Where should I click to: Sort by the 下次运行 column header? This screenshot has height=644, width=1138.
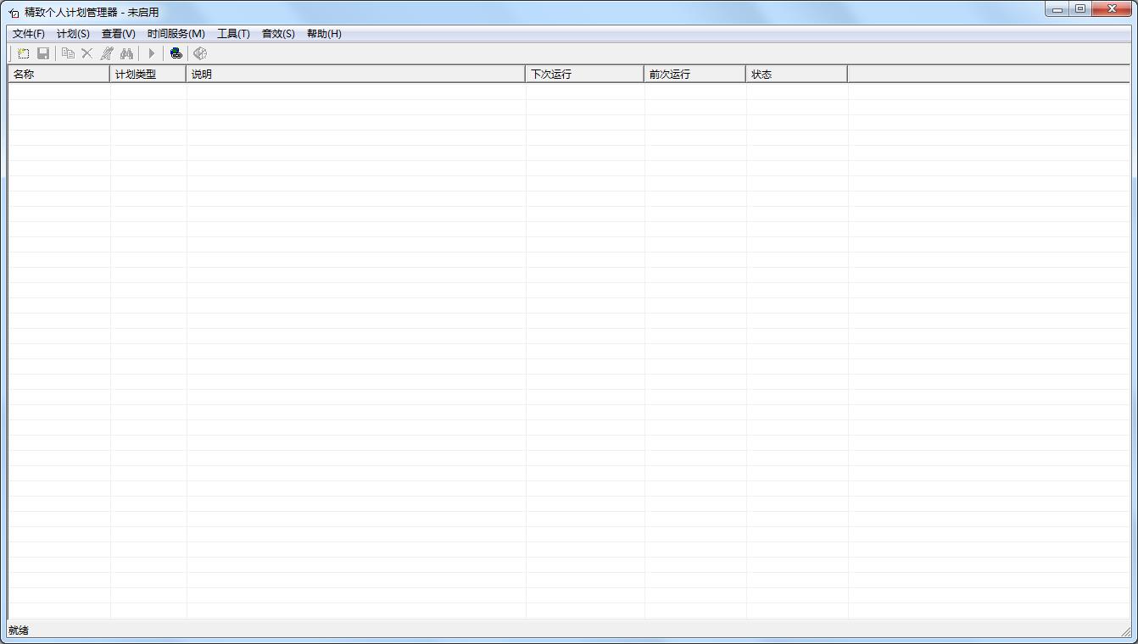tap(585, 74)
